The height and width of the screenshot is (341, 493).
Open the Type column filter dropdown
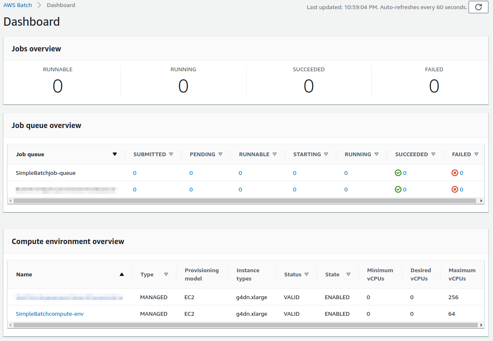166,274
